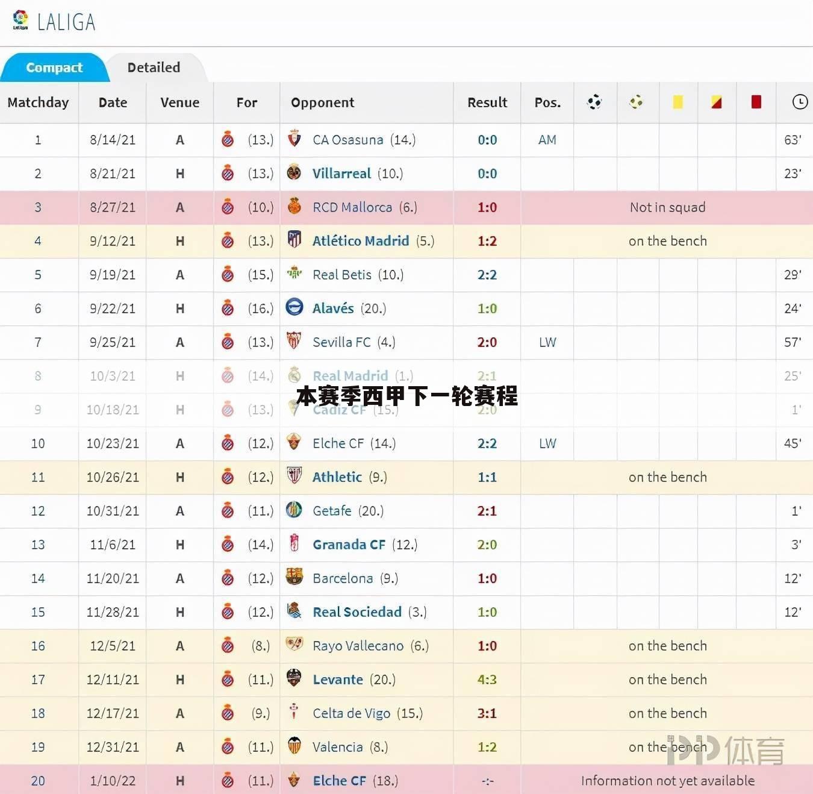
Task: Click the yellow card header icon
Action: (x=677, y=102)
